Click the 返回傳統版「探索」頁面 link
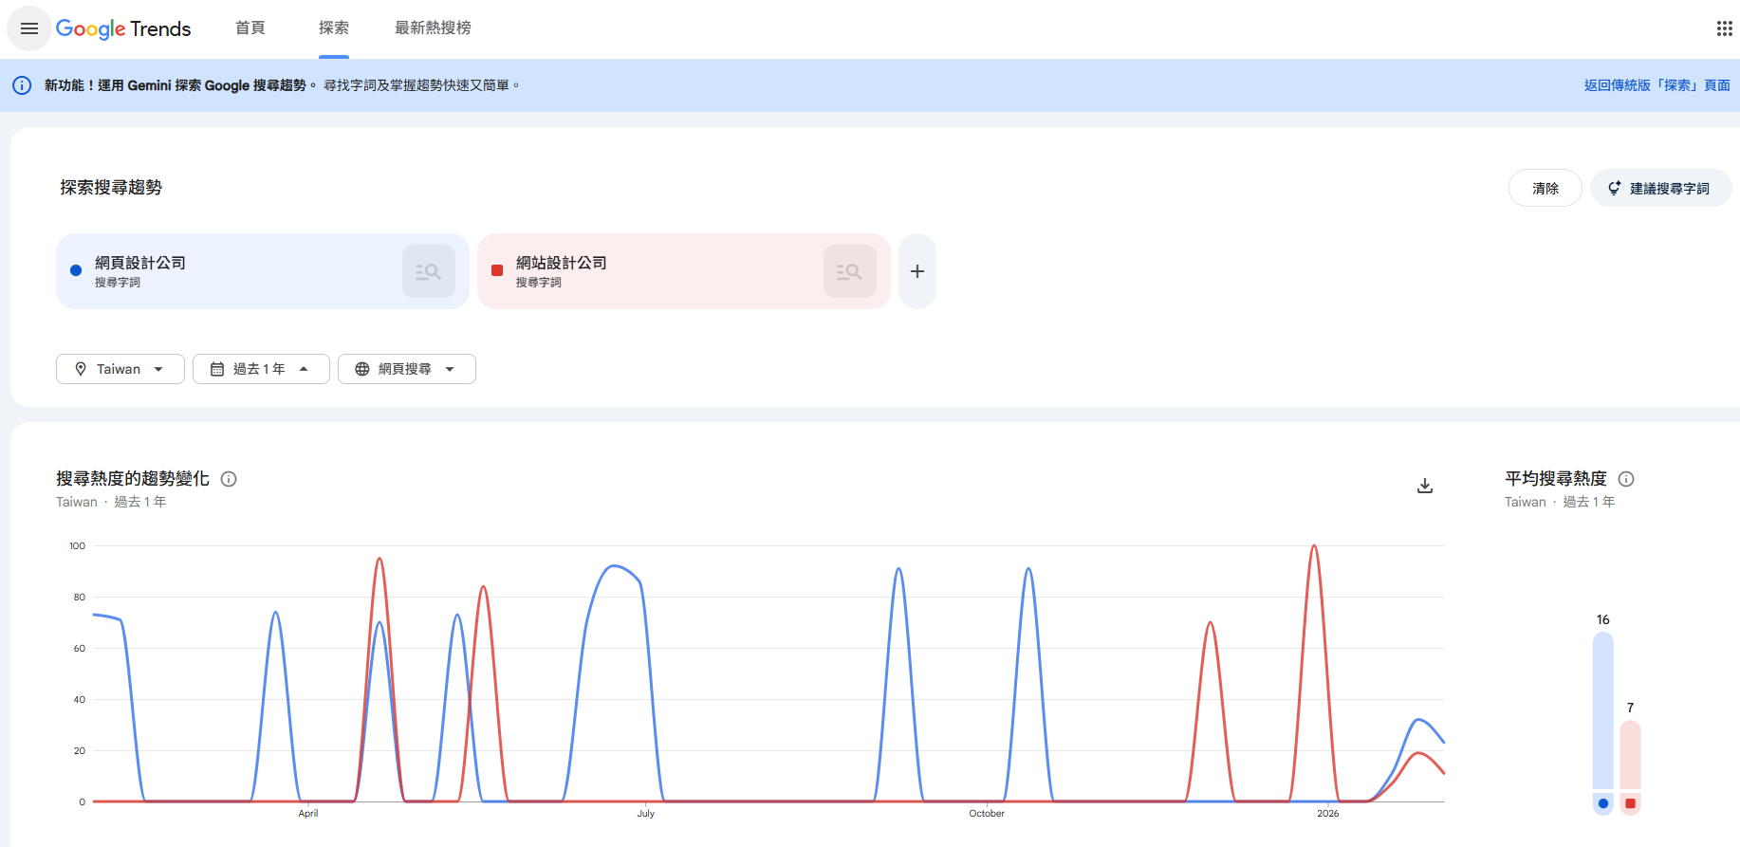This screenshot has width=1740, height=847. coord(1657,85)
